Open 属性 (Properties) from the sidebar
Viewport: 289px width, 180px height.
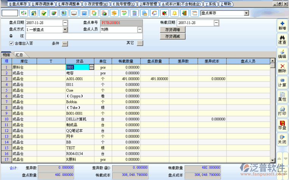tap(282, 97)
